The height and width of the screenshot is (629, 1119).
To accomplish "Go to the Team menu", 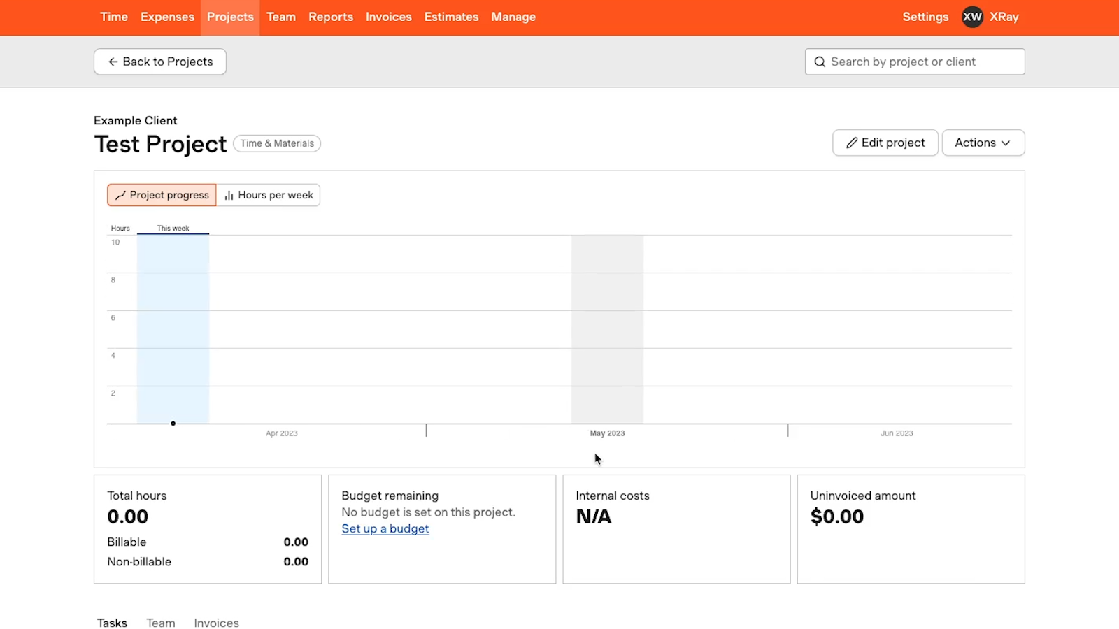I will click(281, 17).
